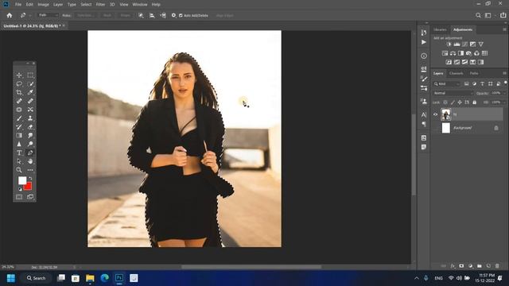
Task: Select the Hand tool
Action: tap(30, 161)
